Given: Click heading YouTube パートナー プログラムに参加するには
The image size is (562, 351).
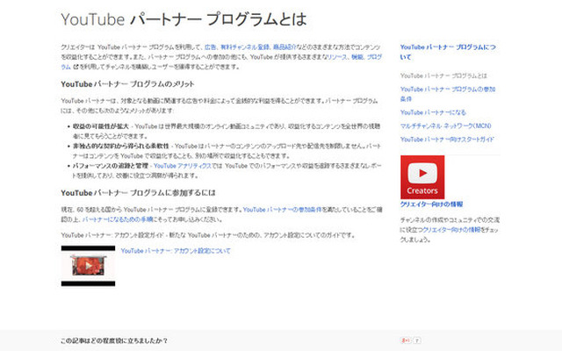Looking at the screenshot, I should [139, 193].
